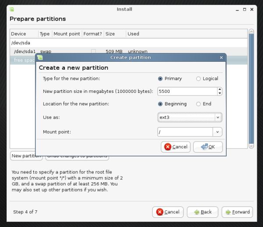Click the Create partition dialog Mint icon
This screenshot has height=227, width=263.
tap(40, 57)
